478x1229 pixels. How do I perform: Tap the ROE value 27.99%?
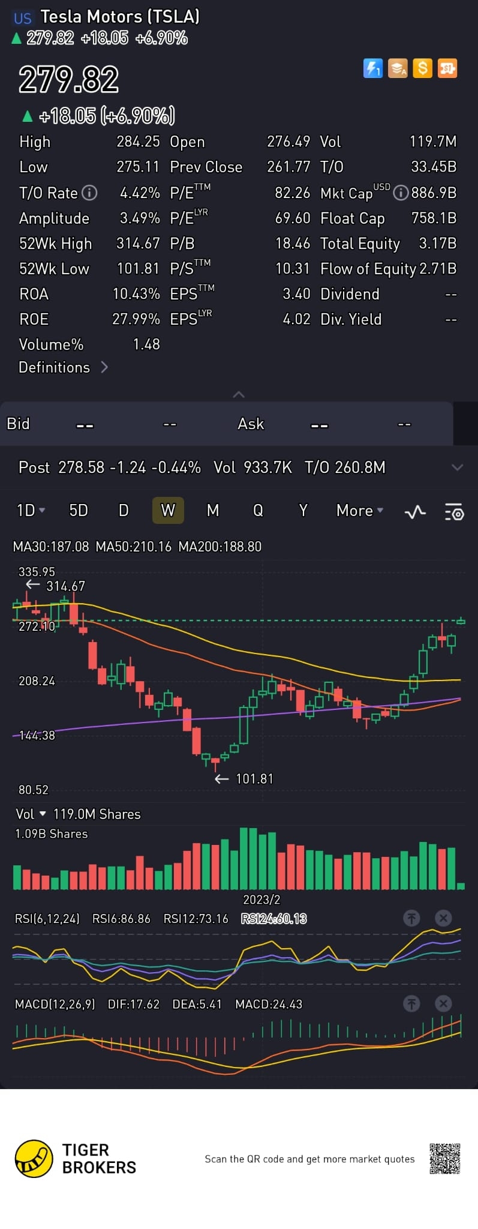coord(136,319)
